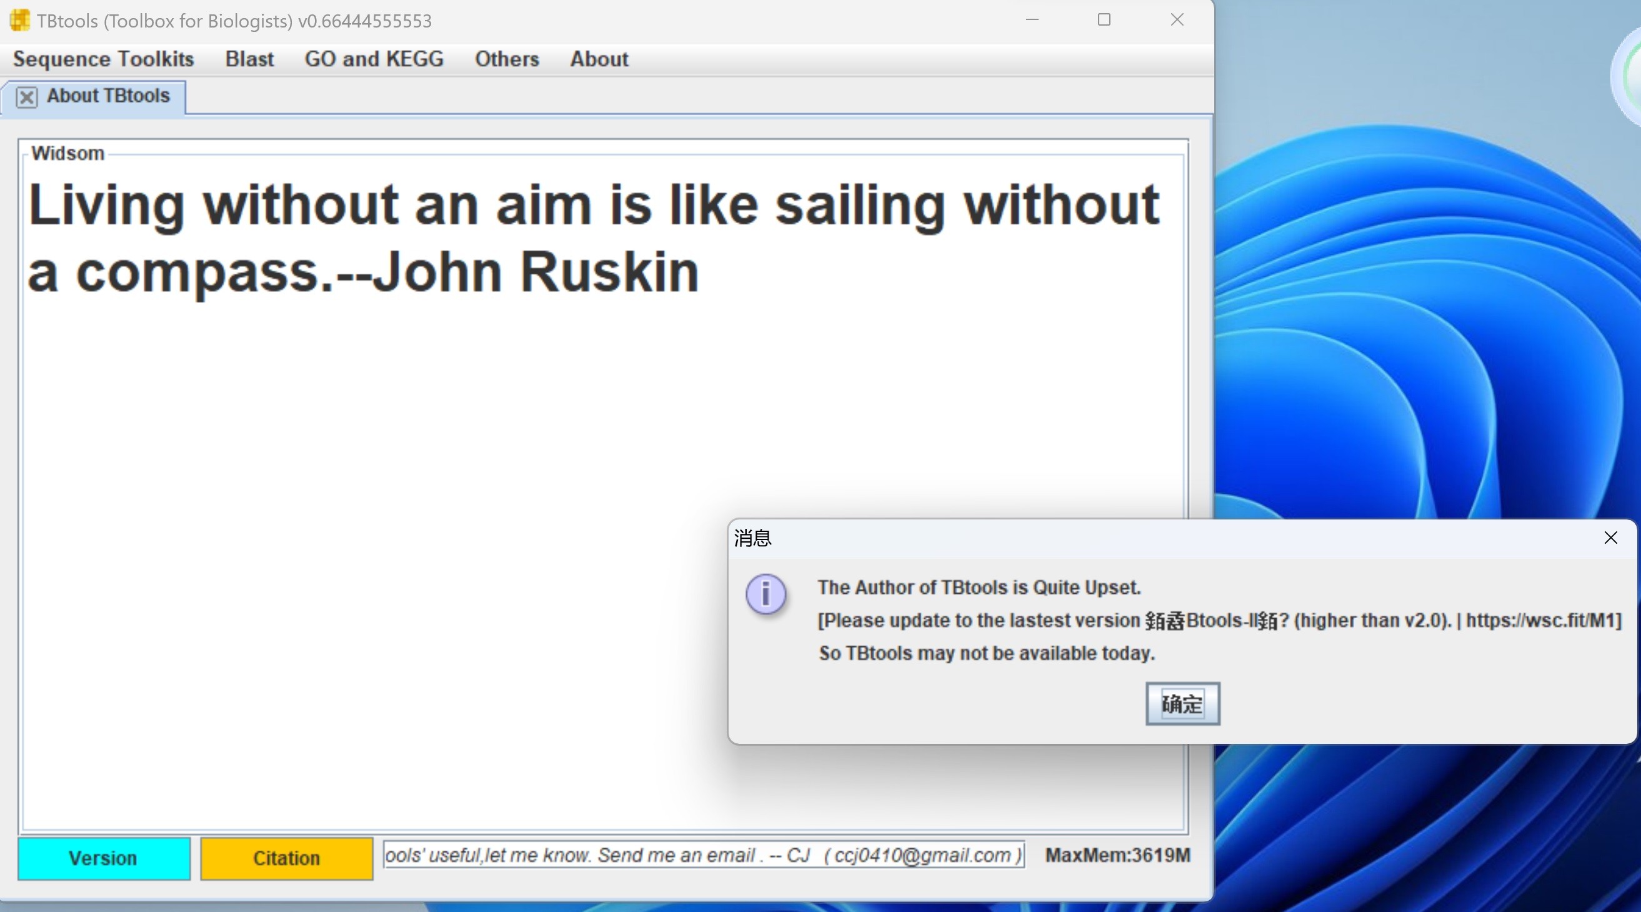Click the 'Author of TBtools is Quite Upset' line

pos(979,587)
